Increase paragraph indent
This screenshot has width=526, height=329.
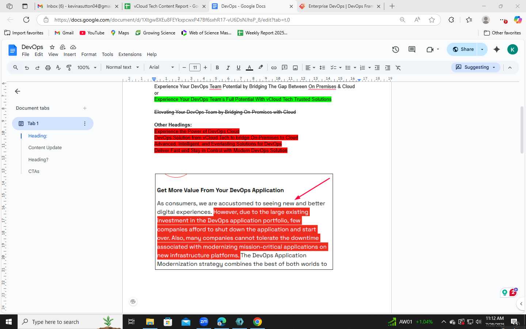click(x=388, y=68)
